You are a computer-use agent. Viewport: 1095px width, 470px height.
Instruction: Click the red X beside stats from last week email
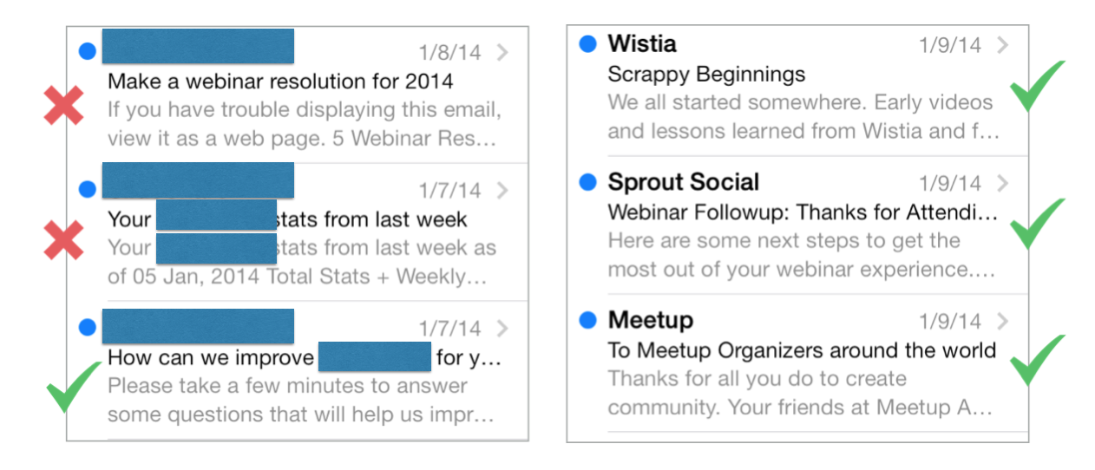64,240
